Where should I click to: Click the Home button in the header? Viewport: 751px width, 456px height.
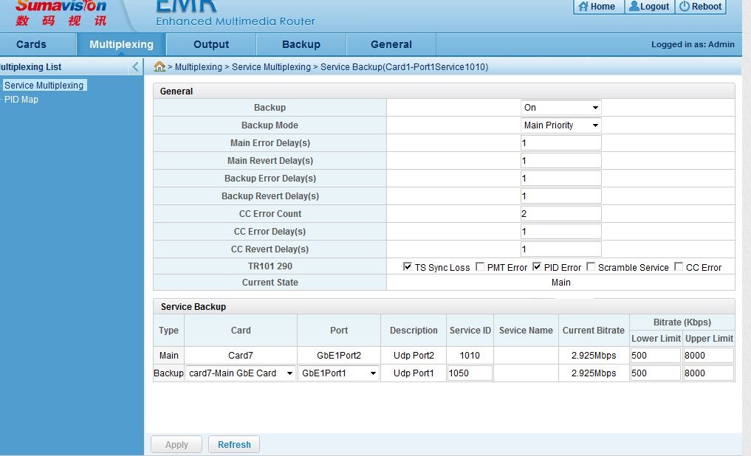click(597, 7)
